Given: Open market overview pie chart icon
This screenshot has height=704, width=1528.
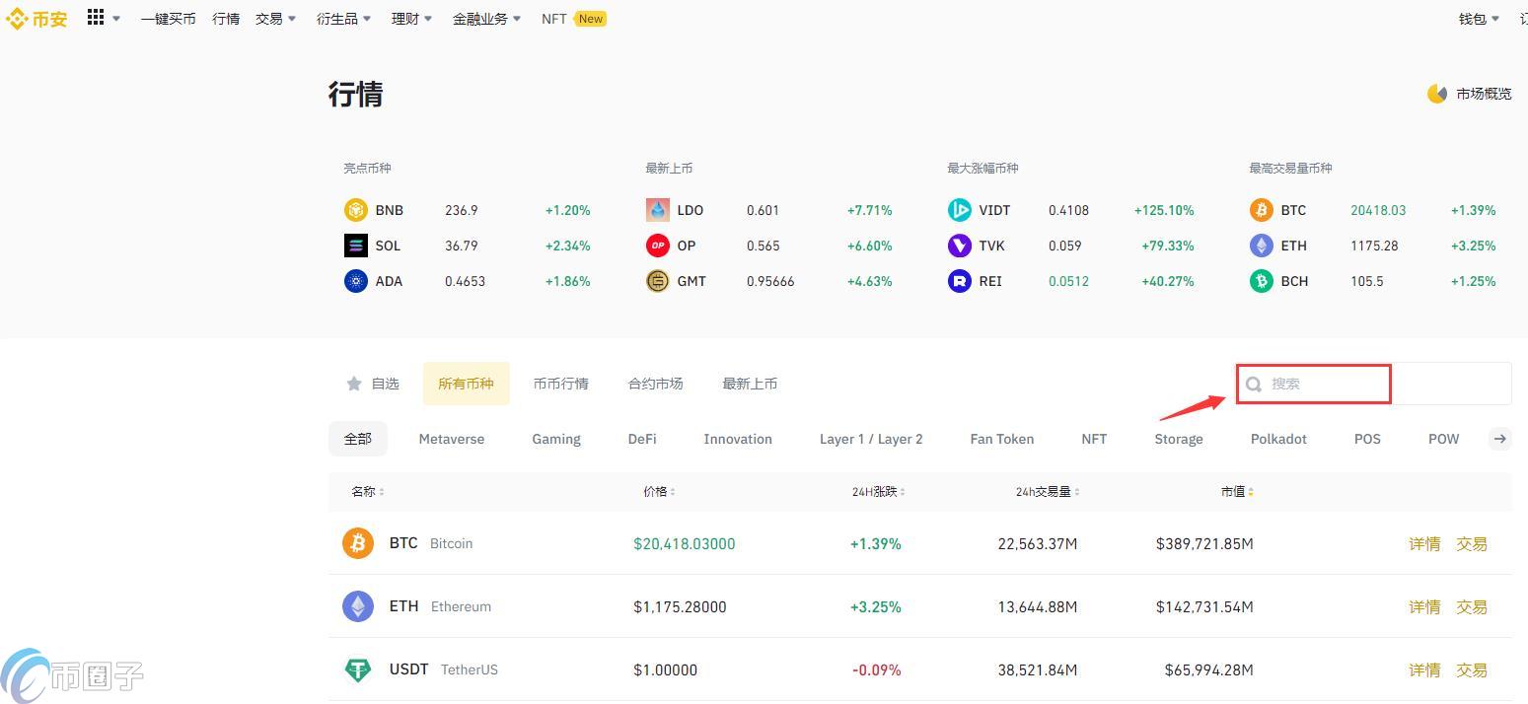Looking at the screenshot, I should (x=1437, y=94).
